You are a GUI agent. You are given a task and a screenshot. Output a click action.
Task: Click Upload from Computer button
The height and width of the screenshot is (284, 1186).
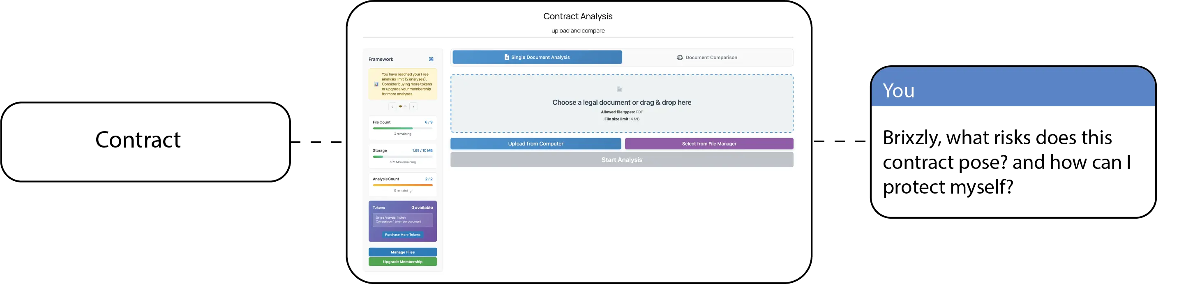point(535,144)
